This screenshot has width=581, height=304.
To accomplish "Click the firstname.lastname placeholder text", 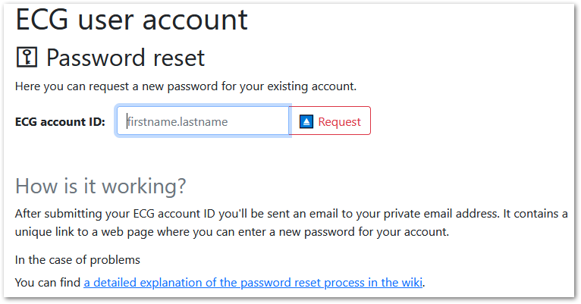I will pos(177,122).
